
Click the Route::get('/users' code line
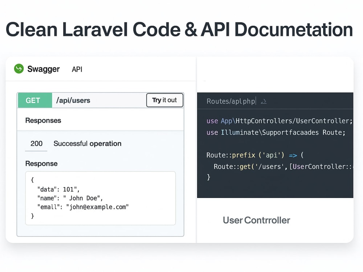tap(283, 166)
